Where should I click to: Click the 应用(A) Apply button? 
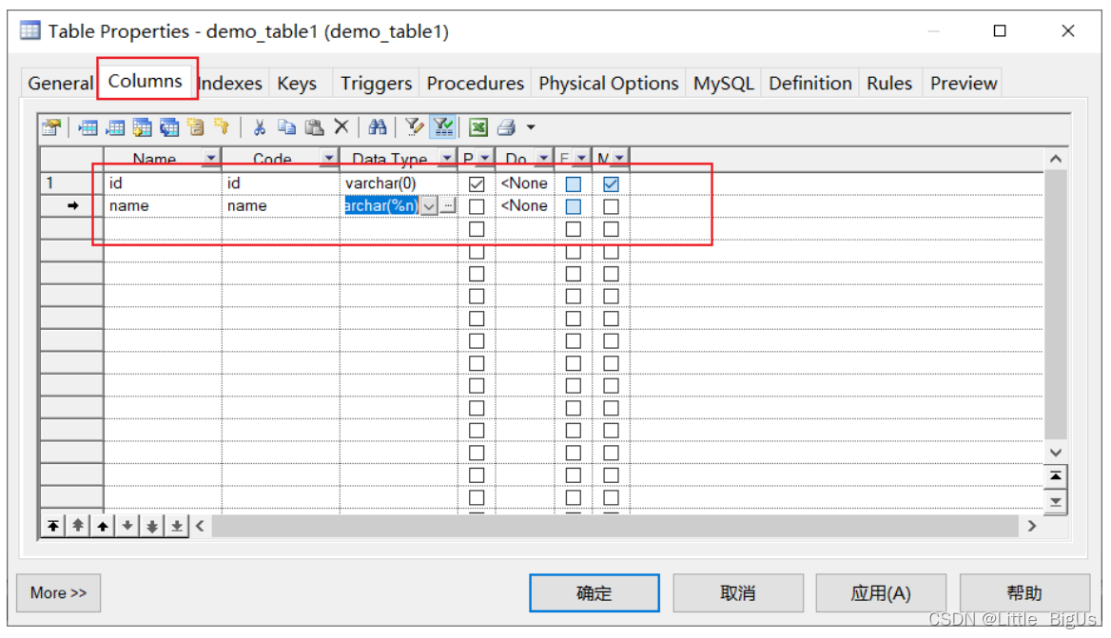881,593
